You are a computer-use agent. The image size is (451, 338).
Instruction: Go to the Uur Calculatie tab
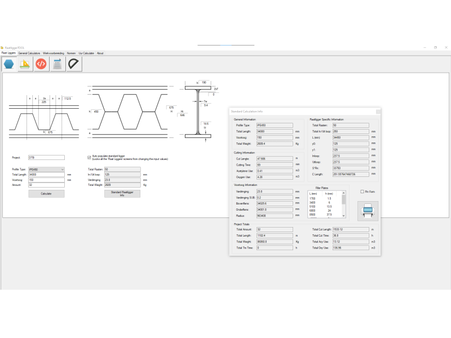coord(86,53)
